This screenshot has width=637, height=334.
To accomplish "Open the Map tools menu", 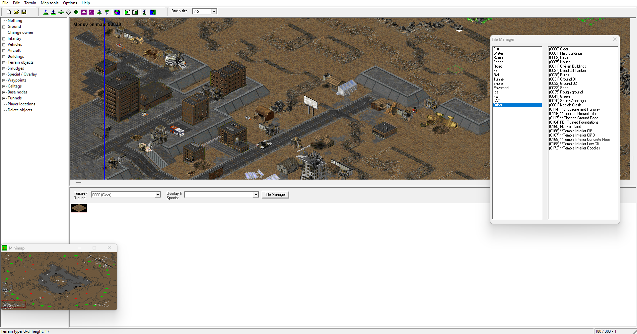I will 49,3.
